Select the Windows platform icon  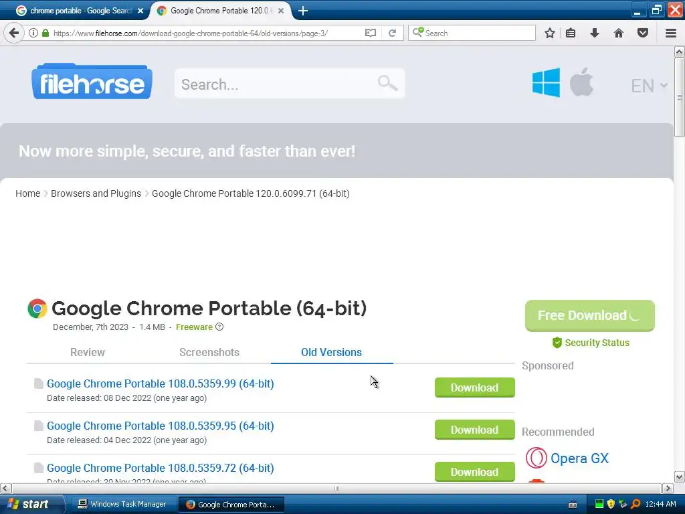[x=546, y=82]
